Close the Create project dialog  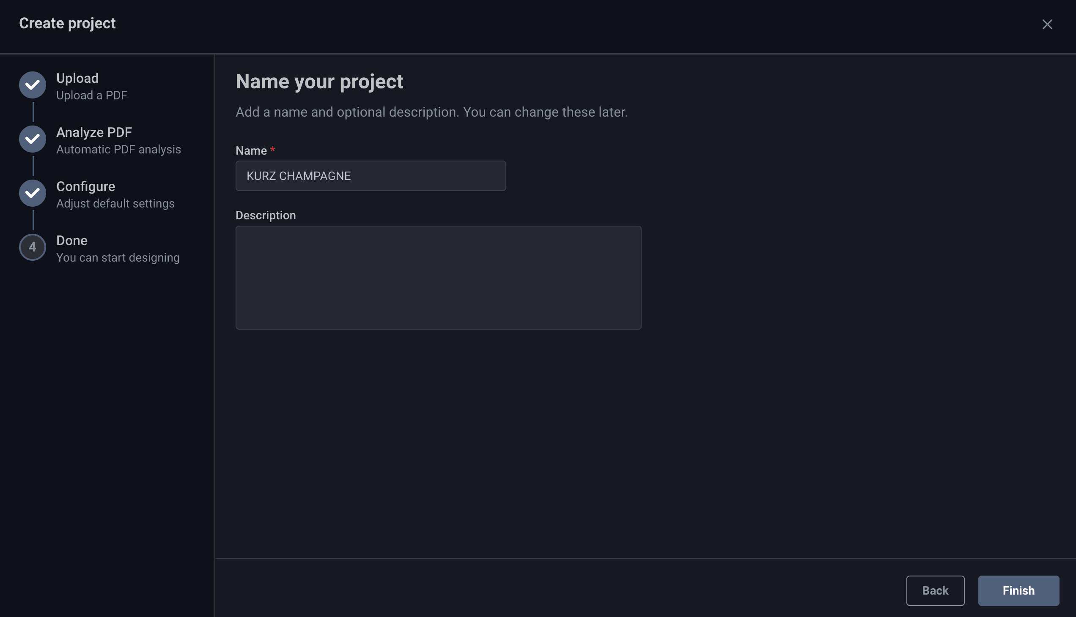1047,24
